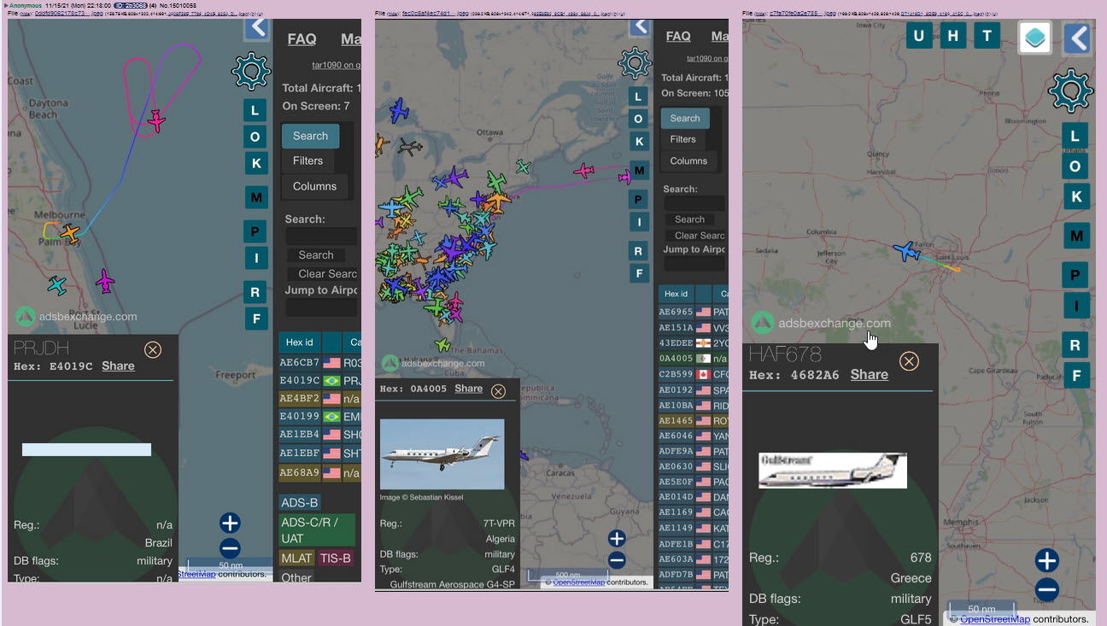
Task: Click Clear Search button in left sidebar
Action: point(322,274)
